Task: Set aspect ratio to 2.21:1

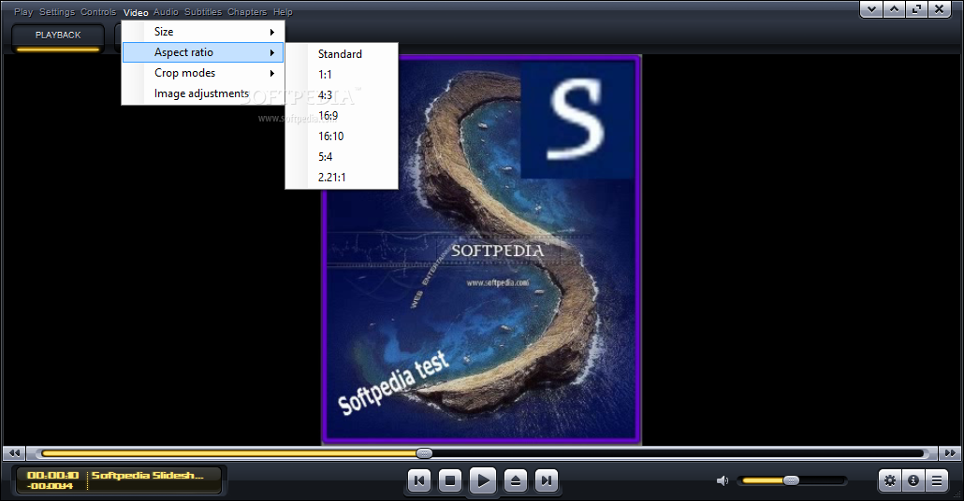Action: [342, 178]
